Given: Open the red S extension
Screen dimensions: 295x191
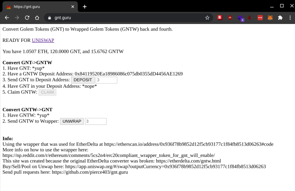Looking at the screenshot, I should pos(220,18).
